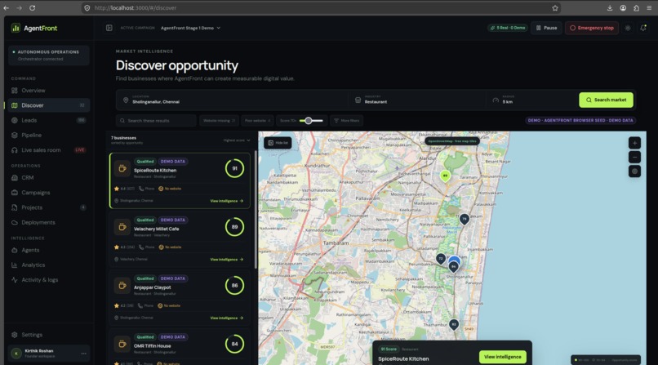Click the Pause button
The height and width of the screenshot is (365, 658).
(x=546, y=28)
